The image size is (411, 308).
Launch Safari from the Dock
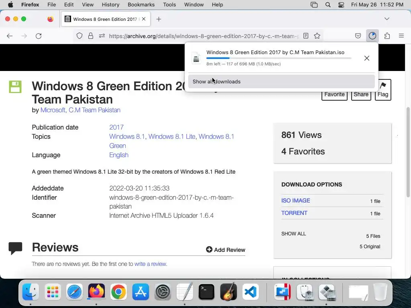point(74,292)
